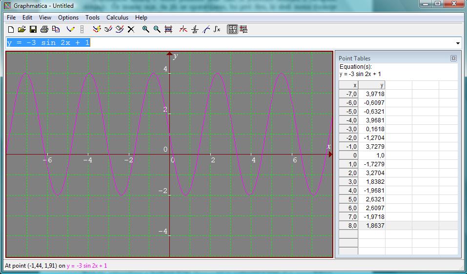
Task: Click the draw graph checkmark icon
Action: point(71,29)
